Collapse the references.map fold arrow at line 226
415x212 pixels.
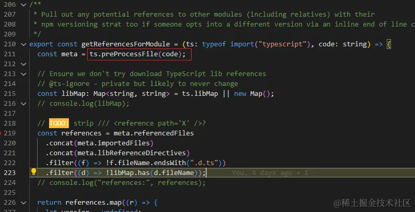point(23,203)
